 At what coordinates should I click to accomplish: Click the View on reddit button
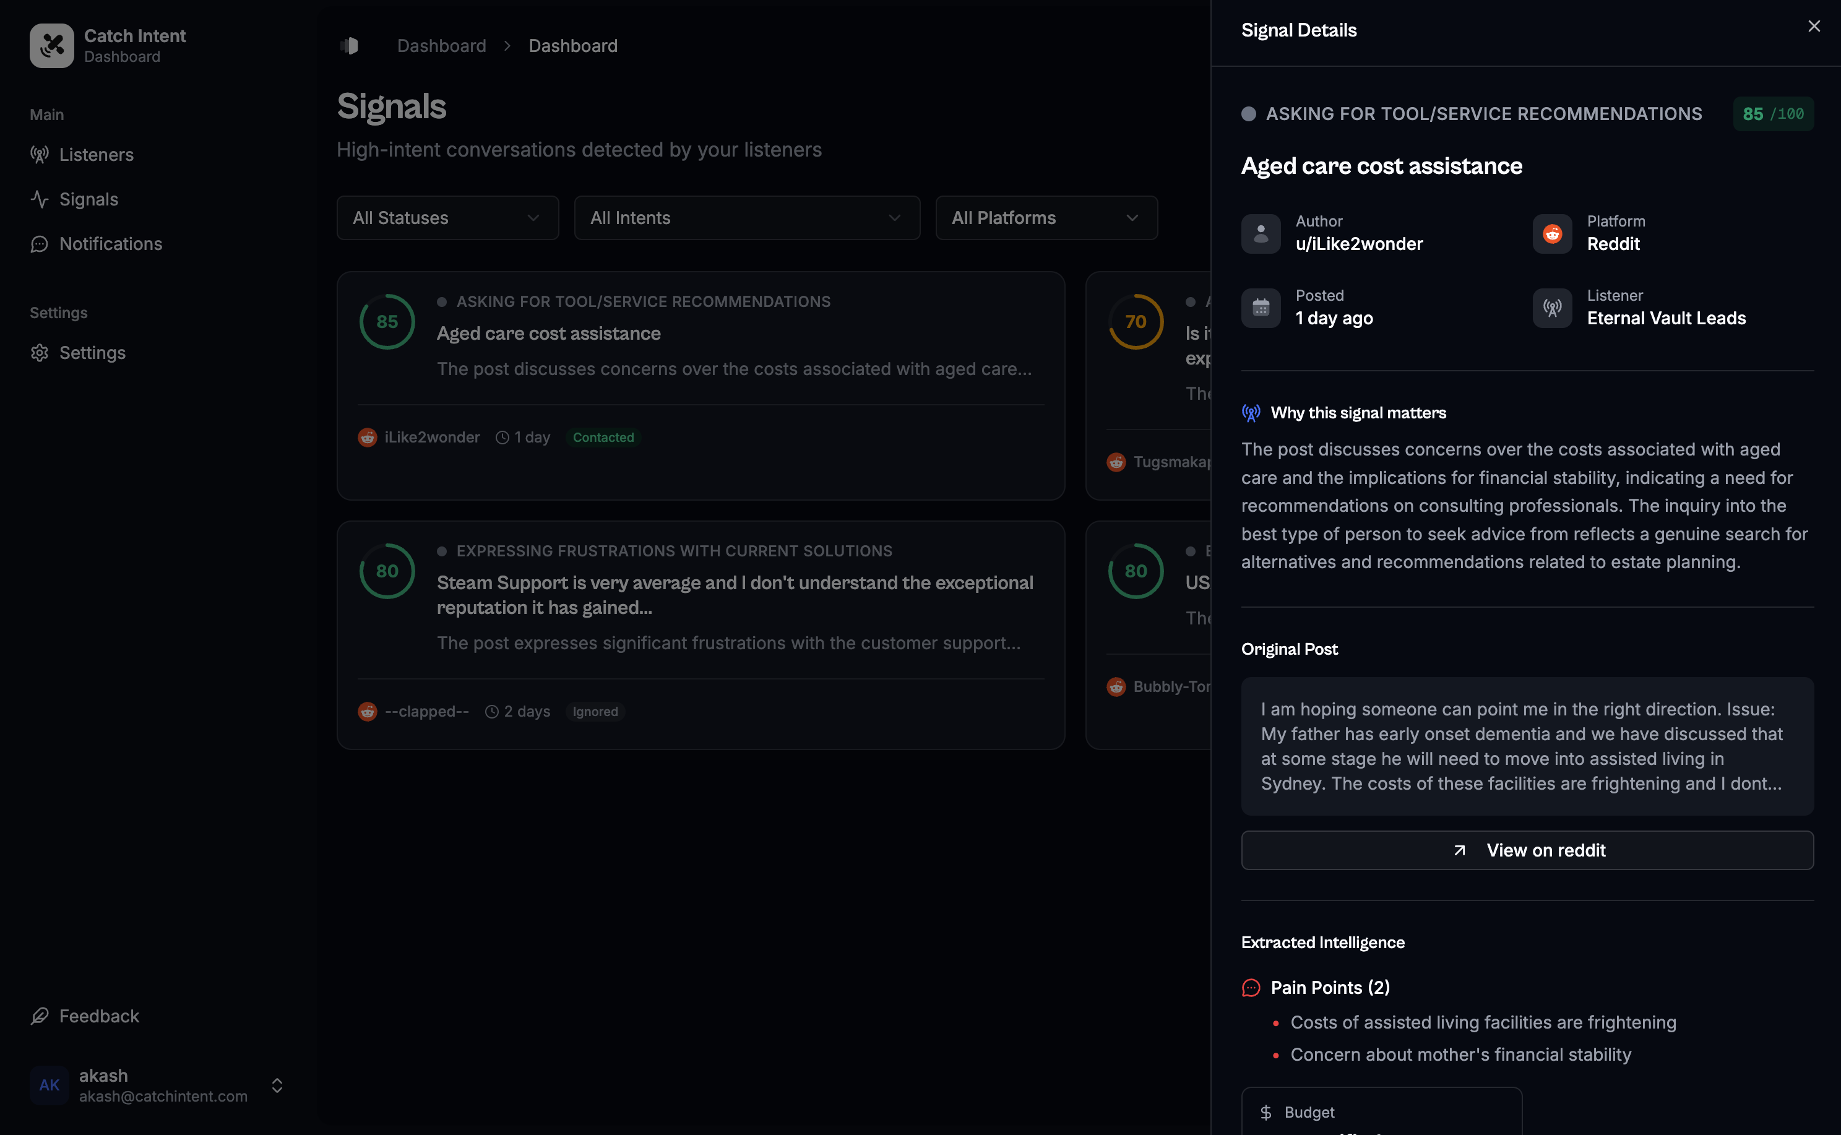(1527, 850)
